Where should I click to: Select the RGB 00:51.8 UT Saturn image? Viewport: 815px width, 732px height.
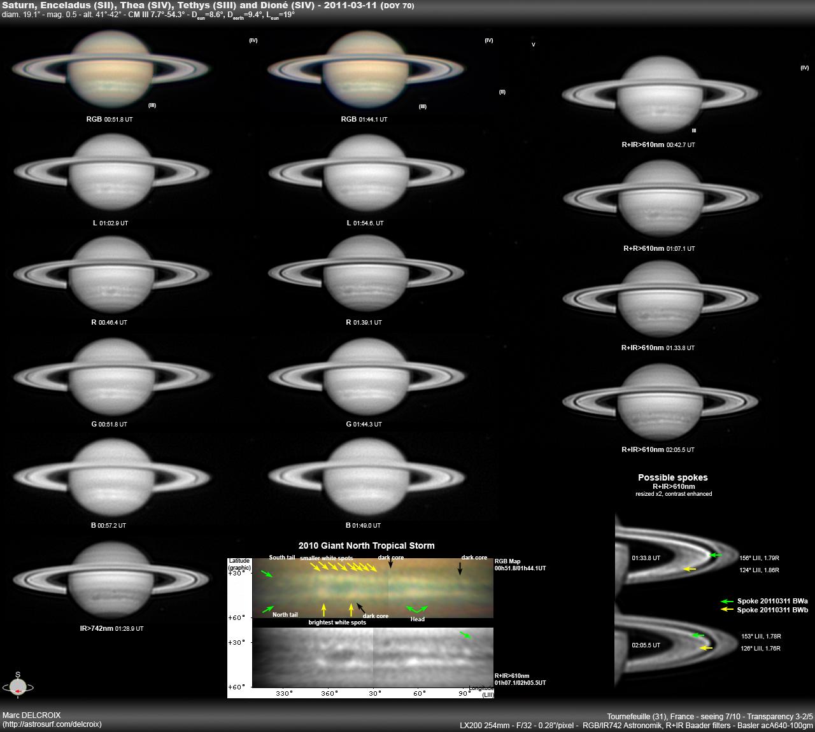click(x=111, y=68)
